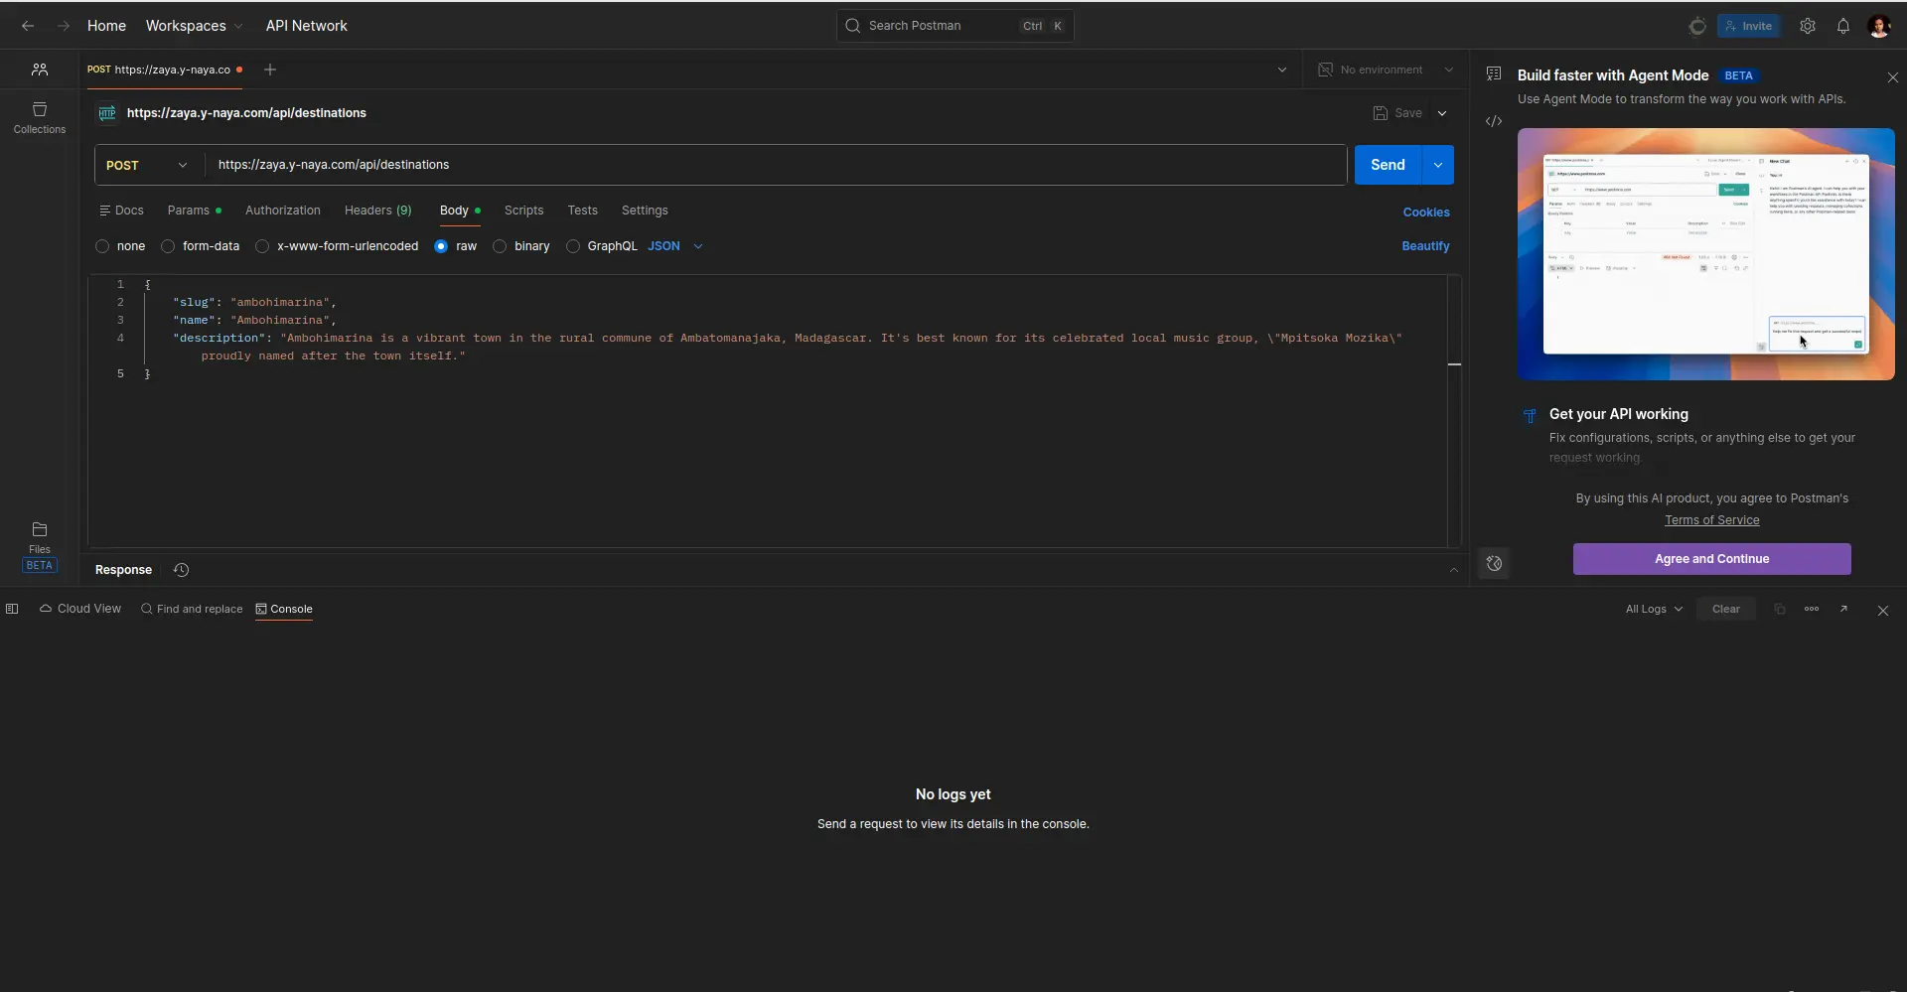
Task: Open the response history clock icon
Action: pyautogui.click(x=181, y=570)
